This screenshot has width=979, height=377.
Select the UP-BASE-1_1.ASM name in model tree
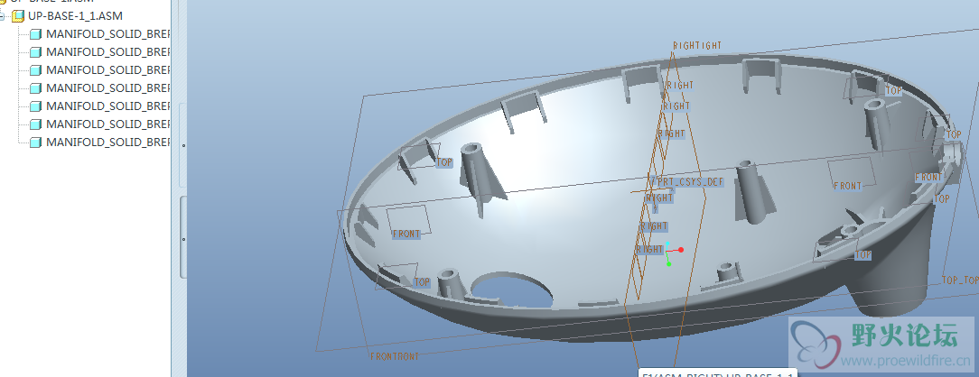click(75, 15)
